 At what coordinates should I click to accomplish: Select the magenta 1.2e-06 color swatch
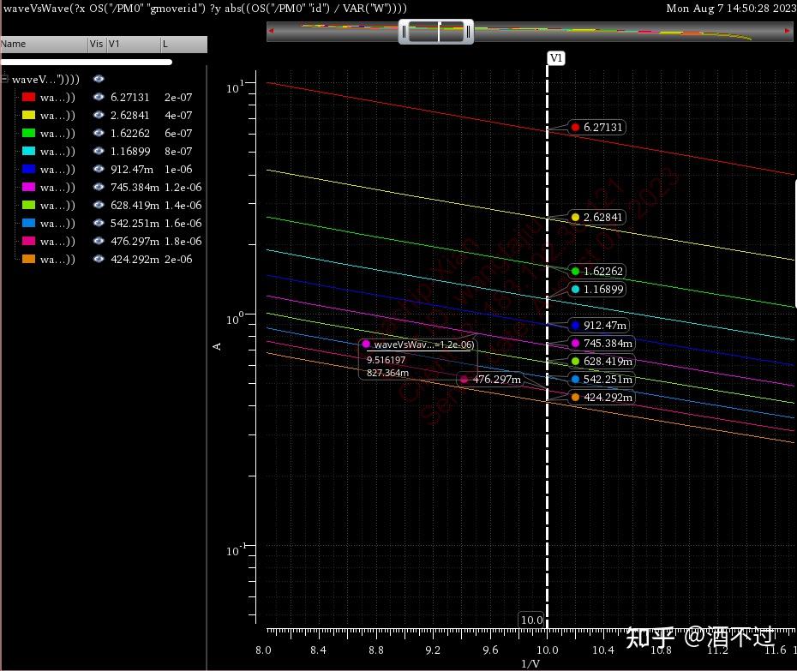pyautogui.click(x=28, y=188)
